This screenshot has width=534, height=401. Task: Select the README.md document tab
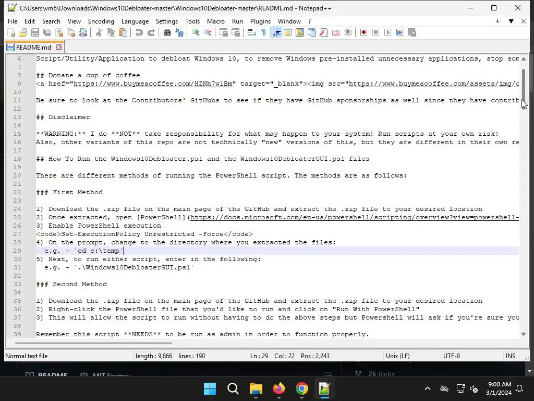[34, 47]
